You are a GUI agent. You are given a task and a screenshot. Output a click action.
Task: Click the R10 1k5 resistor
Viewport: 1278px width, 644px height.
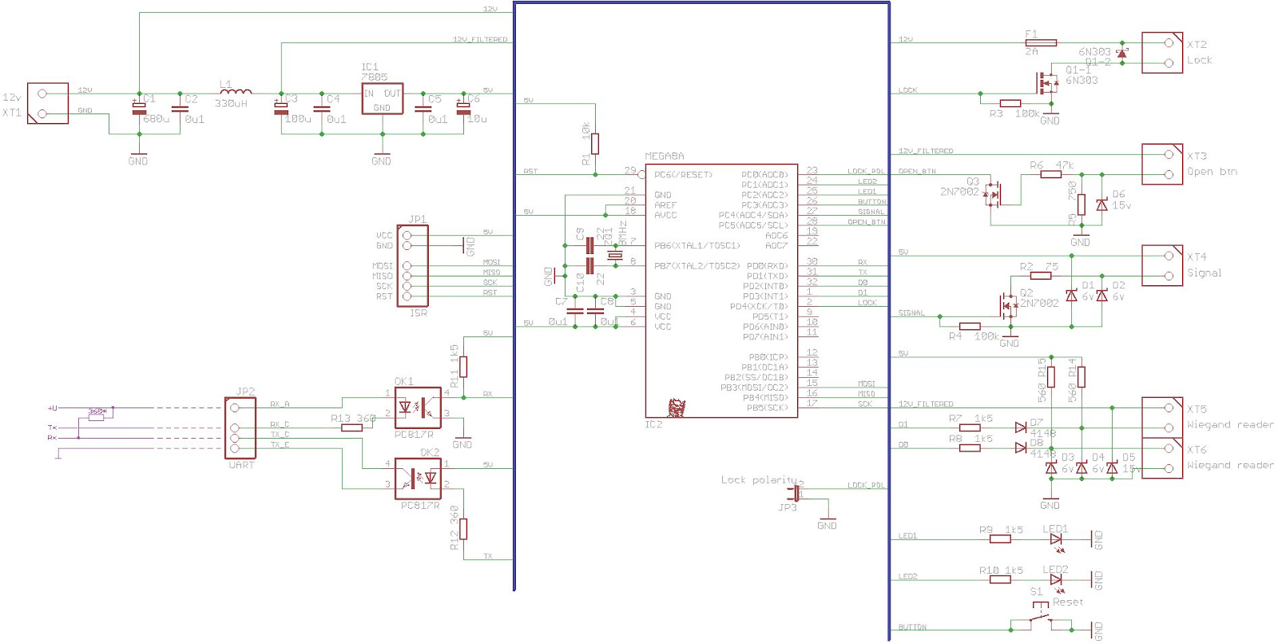click(1000, 579)
